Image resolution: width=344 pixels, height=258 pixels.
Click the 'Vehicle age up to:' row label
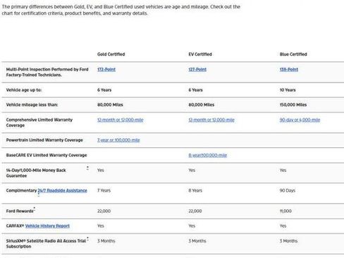[x=24, y=90]
